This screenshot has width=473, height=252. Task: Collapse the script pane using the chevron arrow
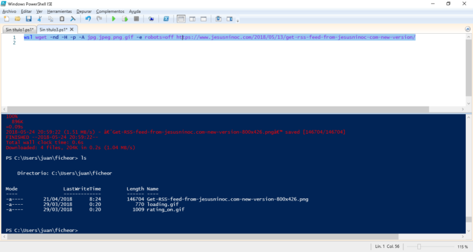coord(468,29)
